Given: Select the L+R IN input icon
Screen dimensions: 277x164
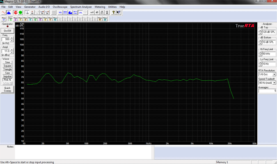Looking at the screenshot, I should (42, 13).
